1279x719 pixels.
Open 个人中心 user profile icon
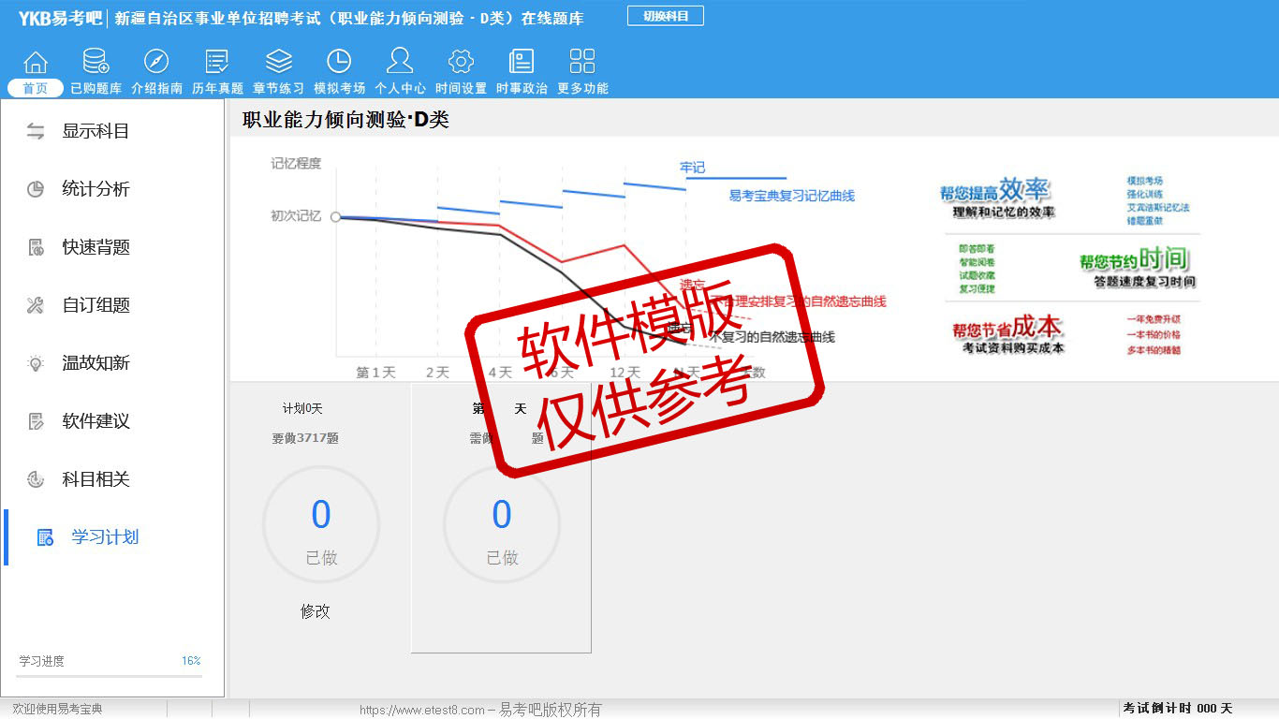pos(400,63)
